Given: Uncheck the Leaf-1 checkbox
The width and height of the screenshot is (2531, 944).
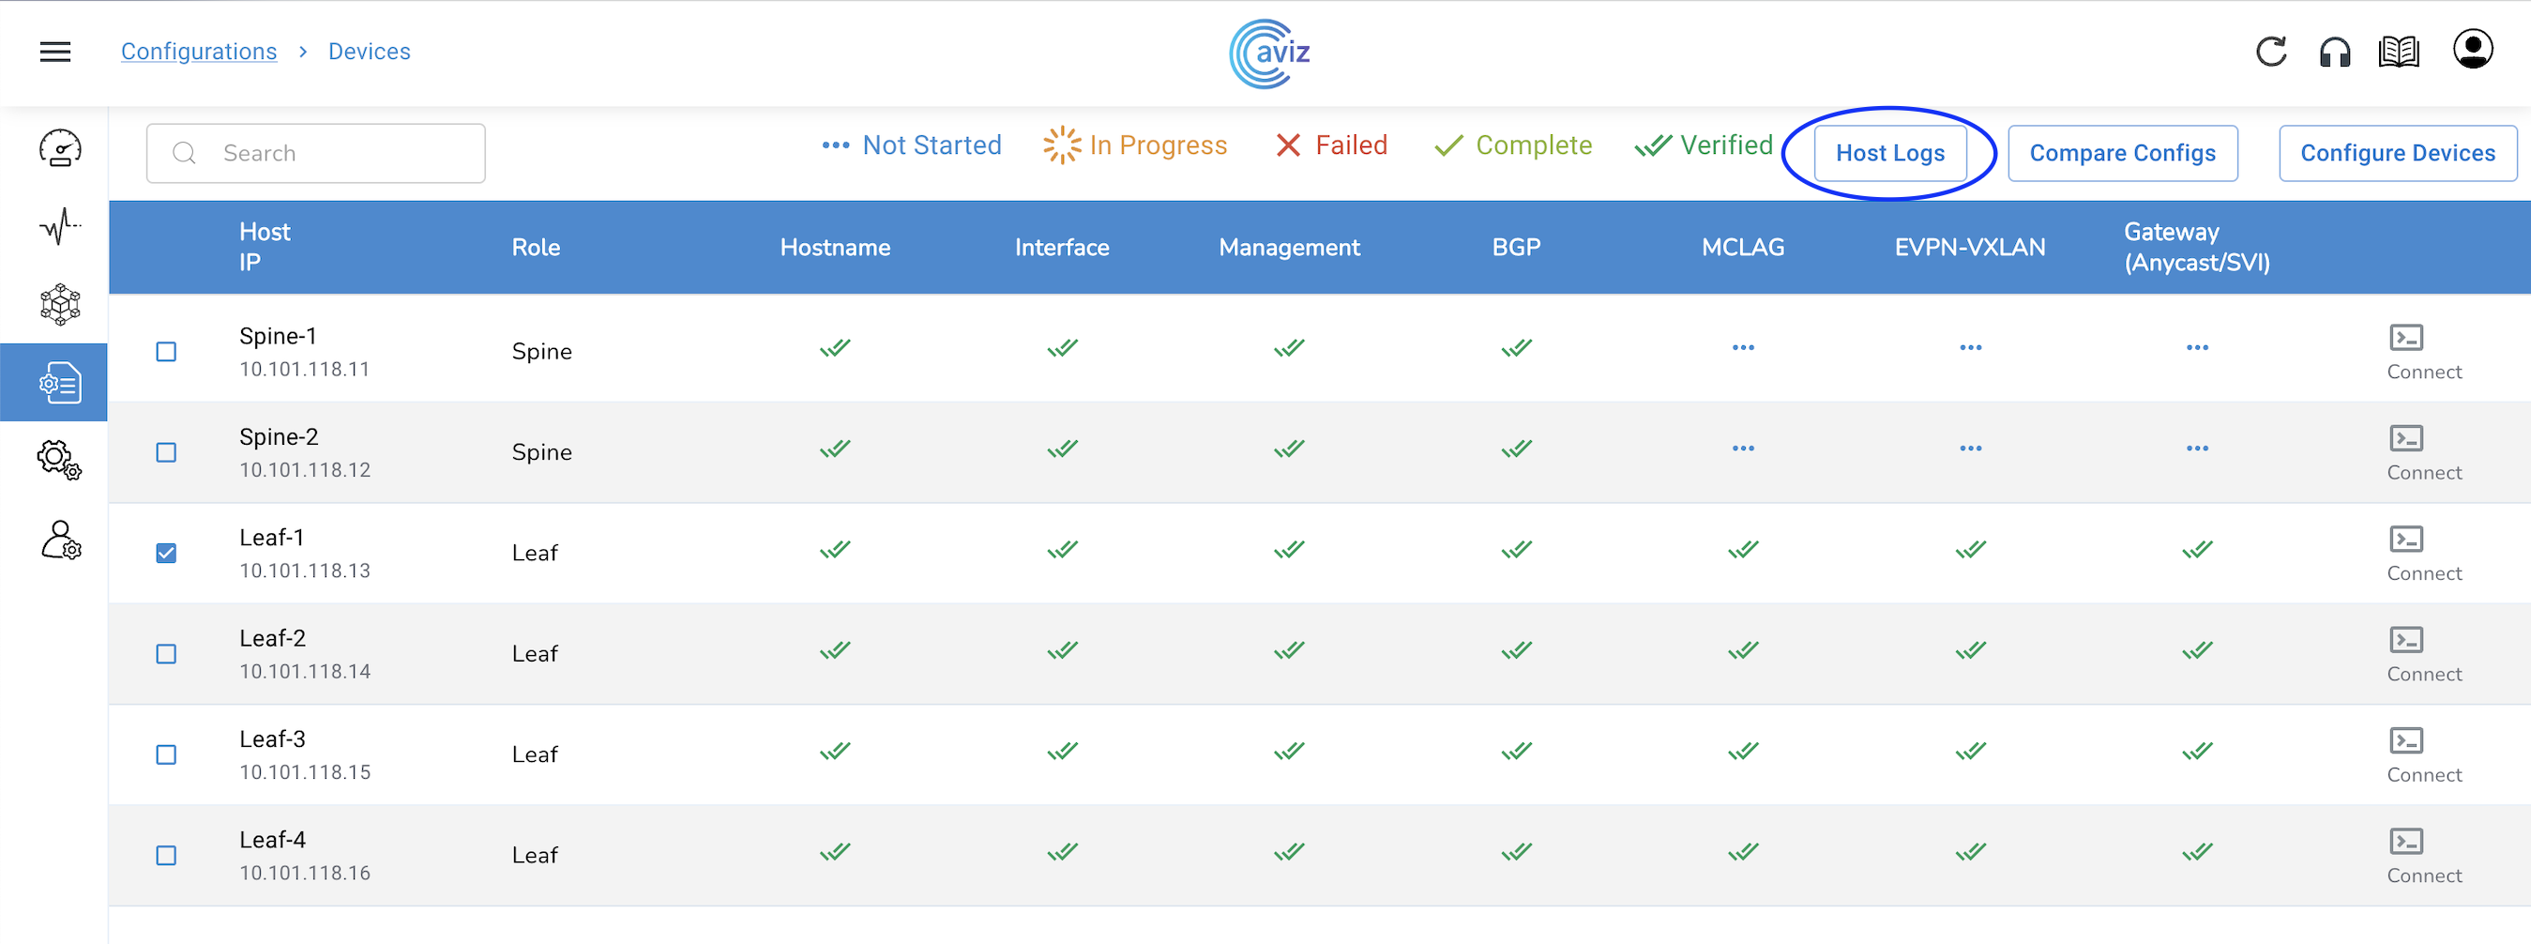Looking at the screenshot, I should [166, 553].
